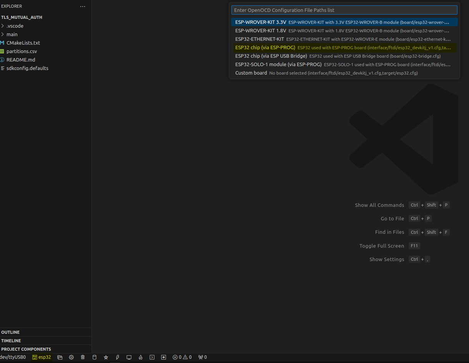Expand the OUTLINE section
This screenshot has width=469, height=363.
tap(46, 332)
